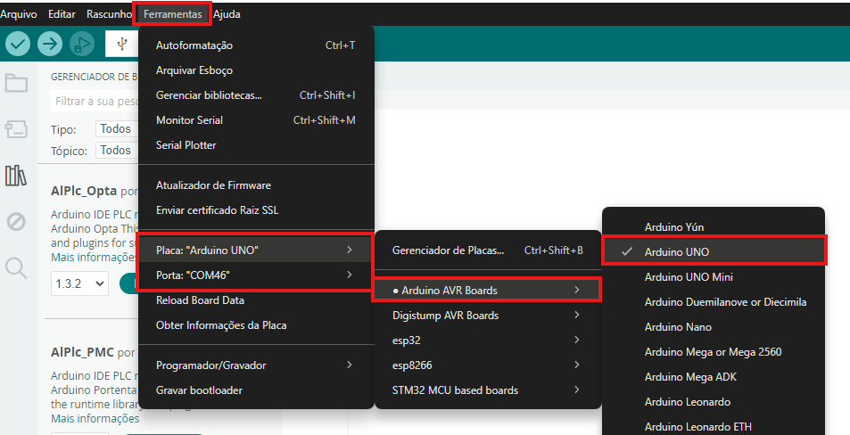Open the Ajuda menu

coord(227,14)
